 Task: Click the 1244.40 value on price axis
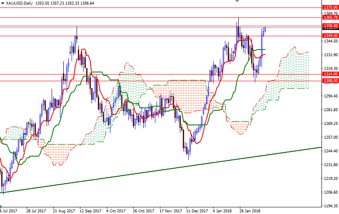pos(331,151)
